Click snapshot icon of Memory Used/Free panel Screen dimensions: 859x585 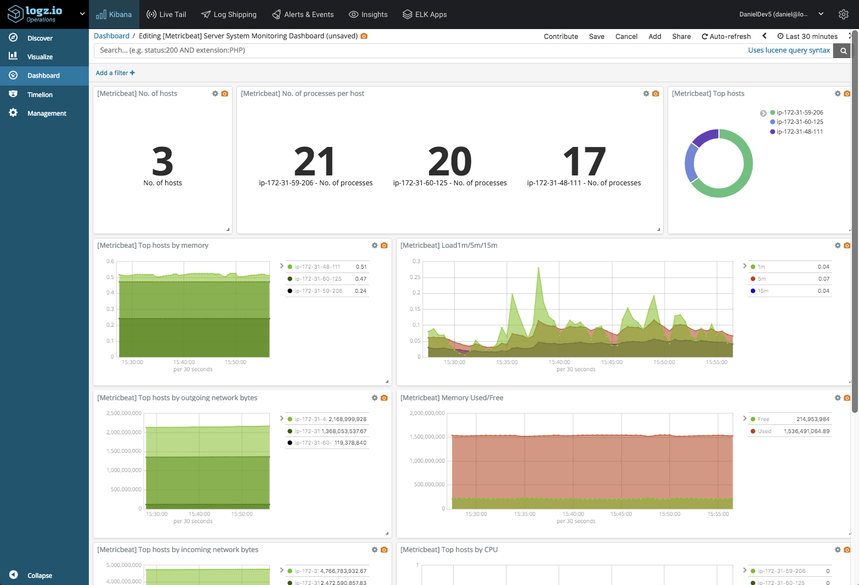(847, 398)
